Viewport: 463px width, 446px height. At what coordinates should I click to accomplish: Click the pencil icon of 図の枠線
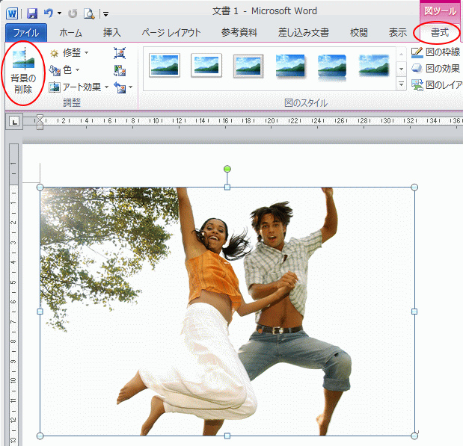[417, 52]
